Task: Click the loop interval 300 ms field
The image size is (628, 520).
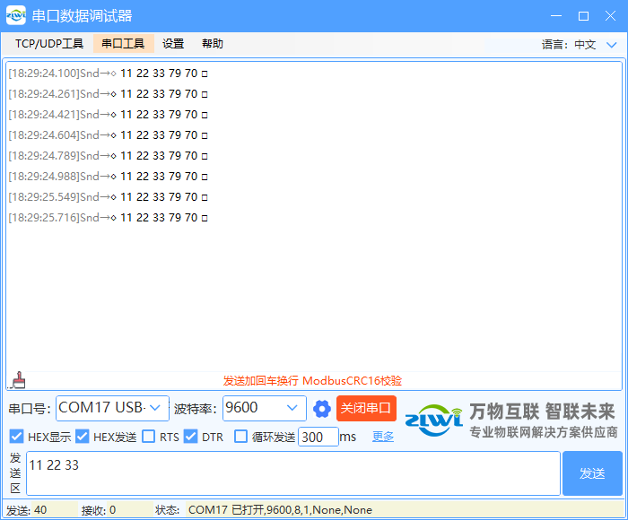Action: (318, 437)
